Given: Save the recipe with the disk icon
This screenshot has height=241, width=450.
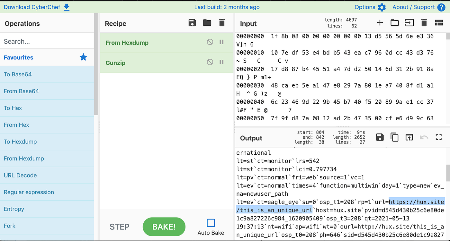Looking at the screenshot, I should (x=192, y=22).
